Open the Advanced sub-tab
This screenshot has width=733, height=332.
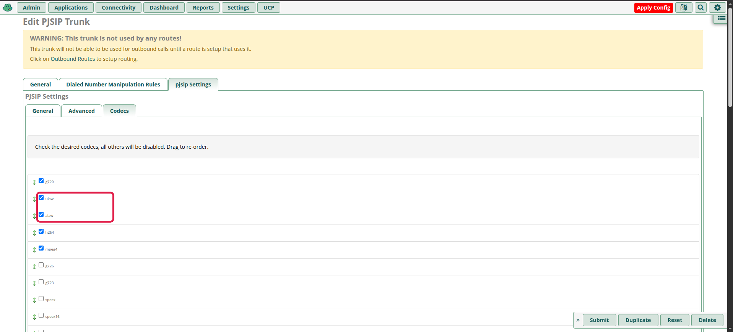point(81,111)
